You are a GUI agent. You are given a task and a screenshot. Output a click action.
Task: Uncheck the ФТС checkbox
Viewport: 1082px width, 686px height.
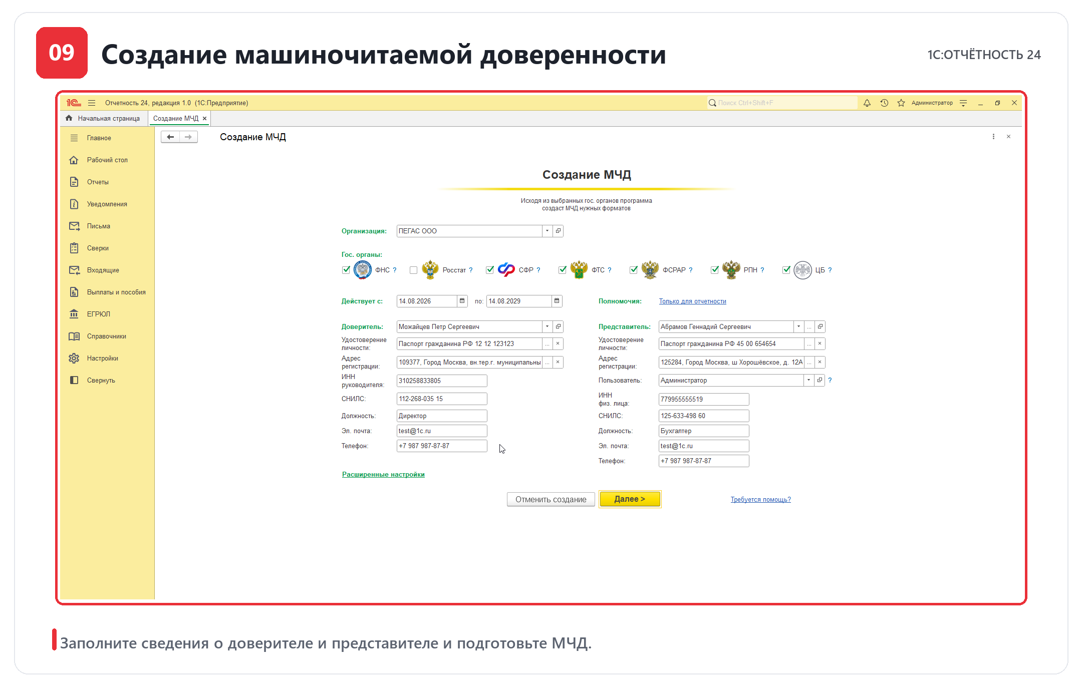563,270
